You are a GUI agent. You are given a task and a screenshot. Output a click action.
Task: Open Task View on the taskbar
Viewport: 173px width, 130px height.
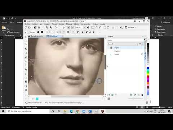[x=59, y=111]
